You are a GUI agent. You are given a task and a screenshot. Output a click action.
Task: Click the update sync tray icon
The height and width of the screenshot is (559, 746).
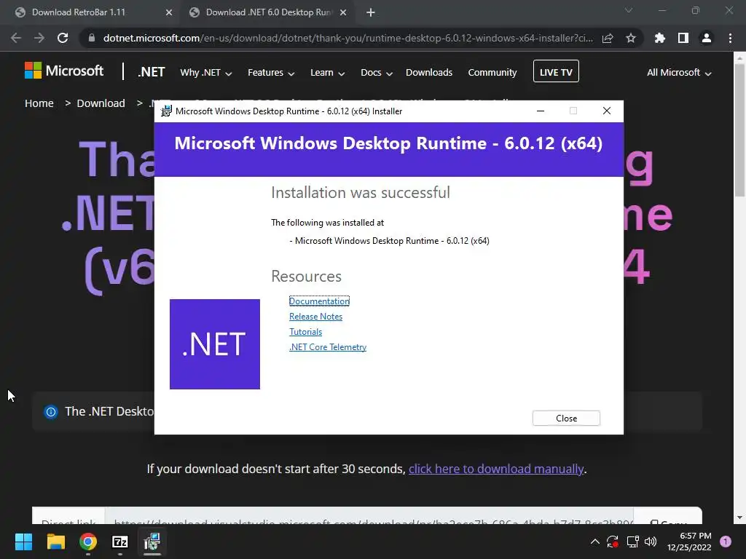coord(612,542)
